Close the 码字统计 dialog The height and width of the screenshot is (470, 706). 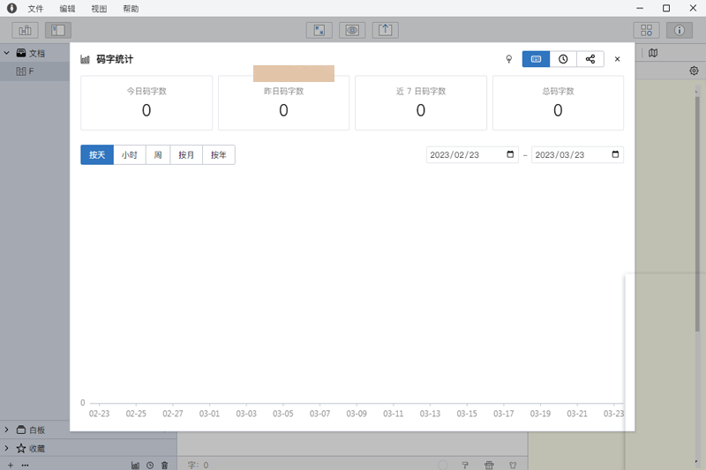(x=617, y=59)
